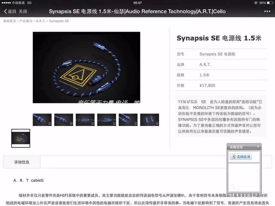The image size is (275, 206).
Task: Click the spec value 1.5米
Action: click(x=205, y=75)
